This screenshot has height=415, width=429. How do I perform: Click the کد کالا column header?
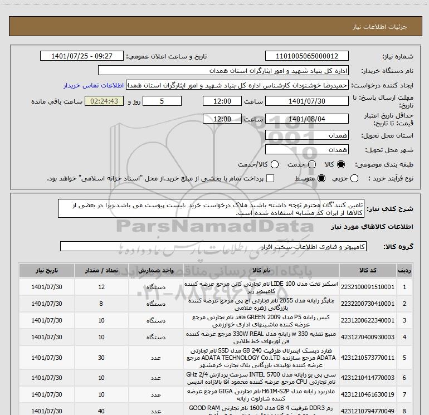[368, 270]
